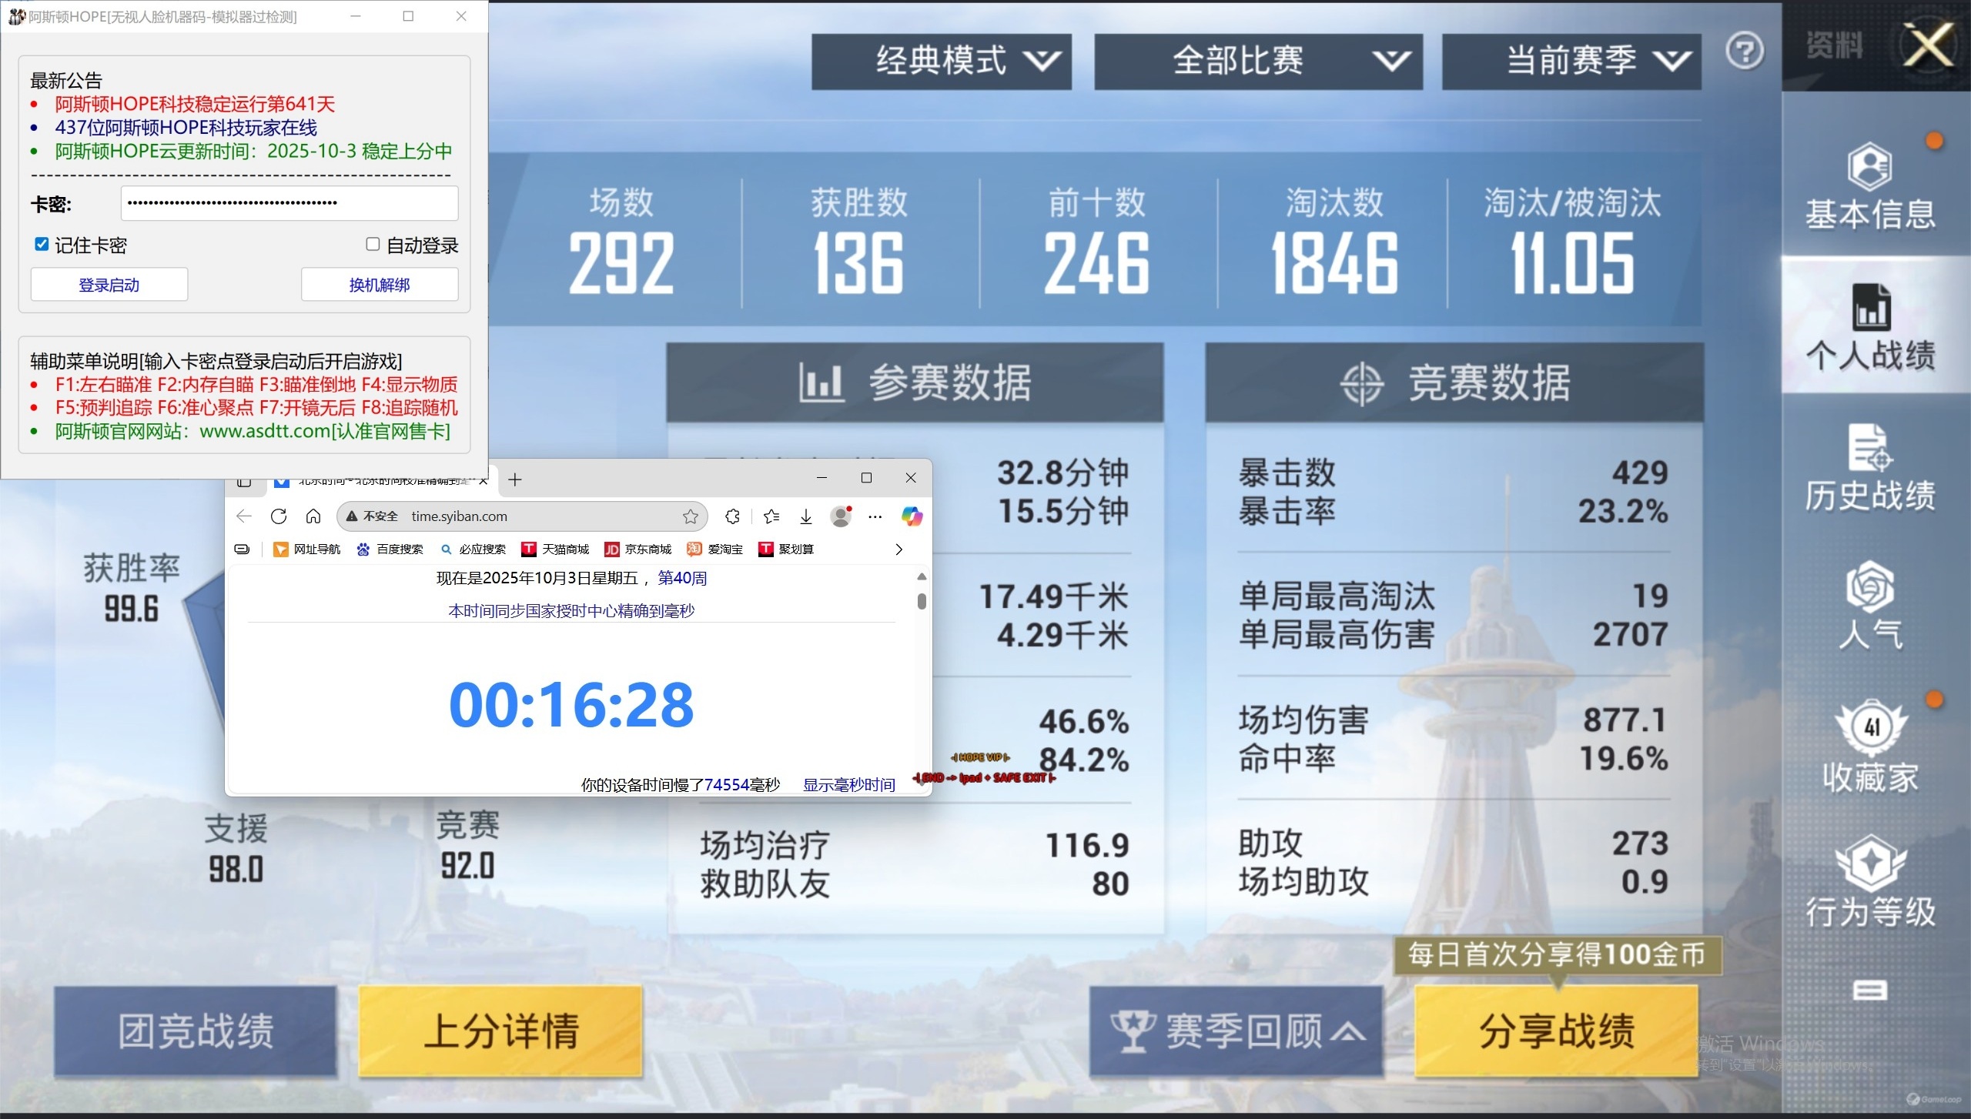The width and height of the screenshot is (1971, 1119).
Task: Open a new browser tab
Action: 515,479
